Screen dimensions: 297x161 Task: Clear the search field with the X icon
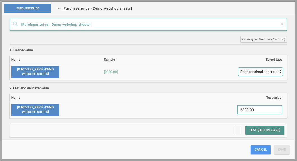[282, 24]
